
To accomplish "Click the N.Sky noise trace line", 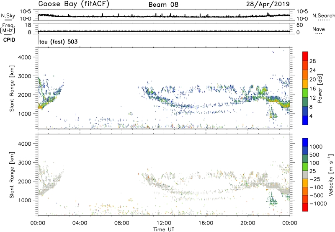I will point(164,16).
